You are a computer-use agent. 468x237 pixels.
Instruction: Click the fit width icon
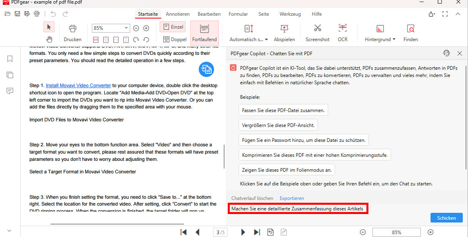pos(116,39)
